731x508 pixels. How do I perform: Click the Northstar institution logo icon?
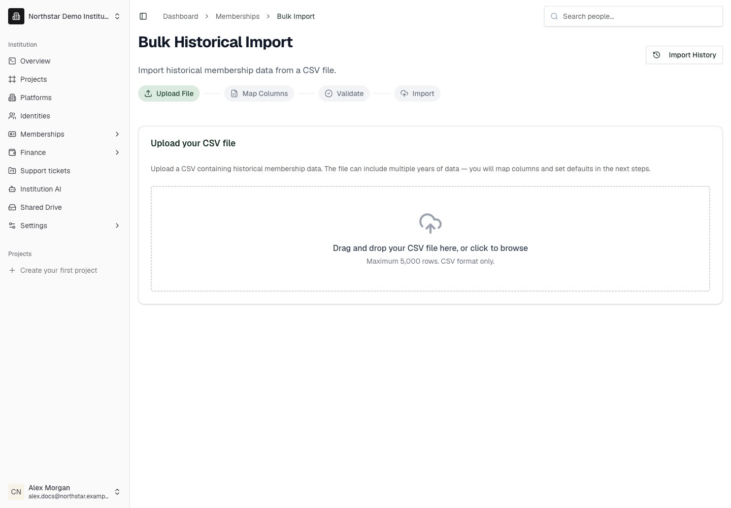[x=16, y=16]
